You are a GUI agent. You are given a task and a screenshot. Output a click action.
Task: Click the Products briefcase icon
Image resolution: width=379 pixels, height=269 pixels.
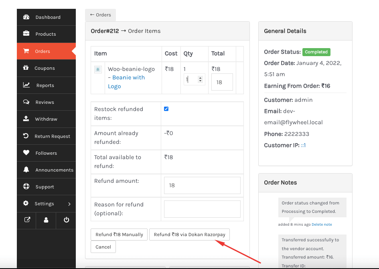point(26,34)
